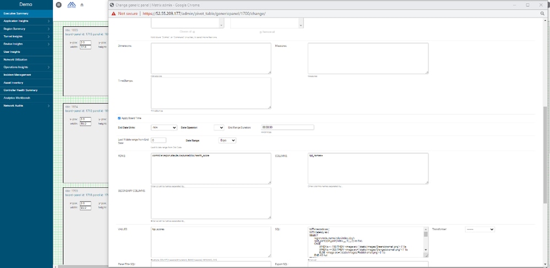550x268 pixels.
Task: Open the Transformer dropdown
Action: [x=480, y=230]
